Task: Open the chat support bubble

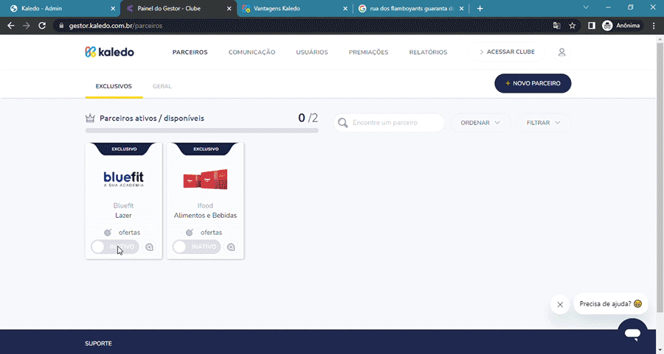Action: pyautogui.click(x=632, y=333)
